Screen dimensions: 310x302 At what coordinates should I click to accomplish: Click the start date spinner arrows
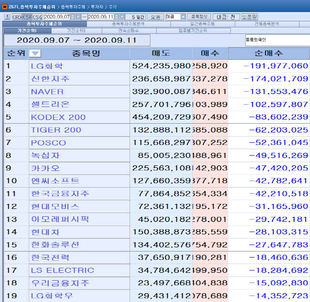click(x=73, y=17)
